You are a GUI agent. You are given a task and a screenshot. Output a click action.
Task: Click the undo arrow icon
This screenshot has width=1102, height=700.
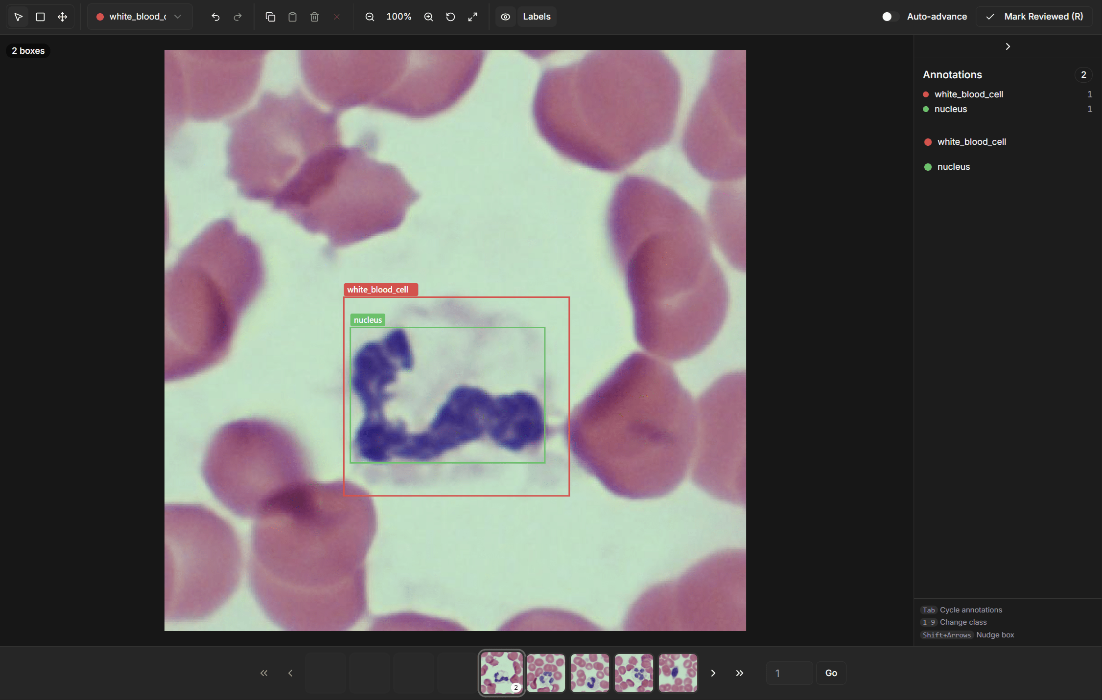click(x=215, y=17)
